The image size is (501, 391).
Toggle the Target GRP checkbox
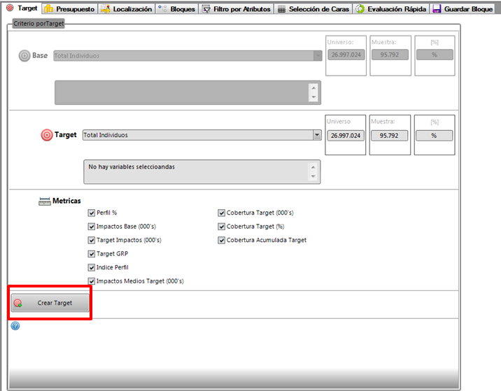tap(91, 254)
